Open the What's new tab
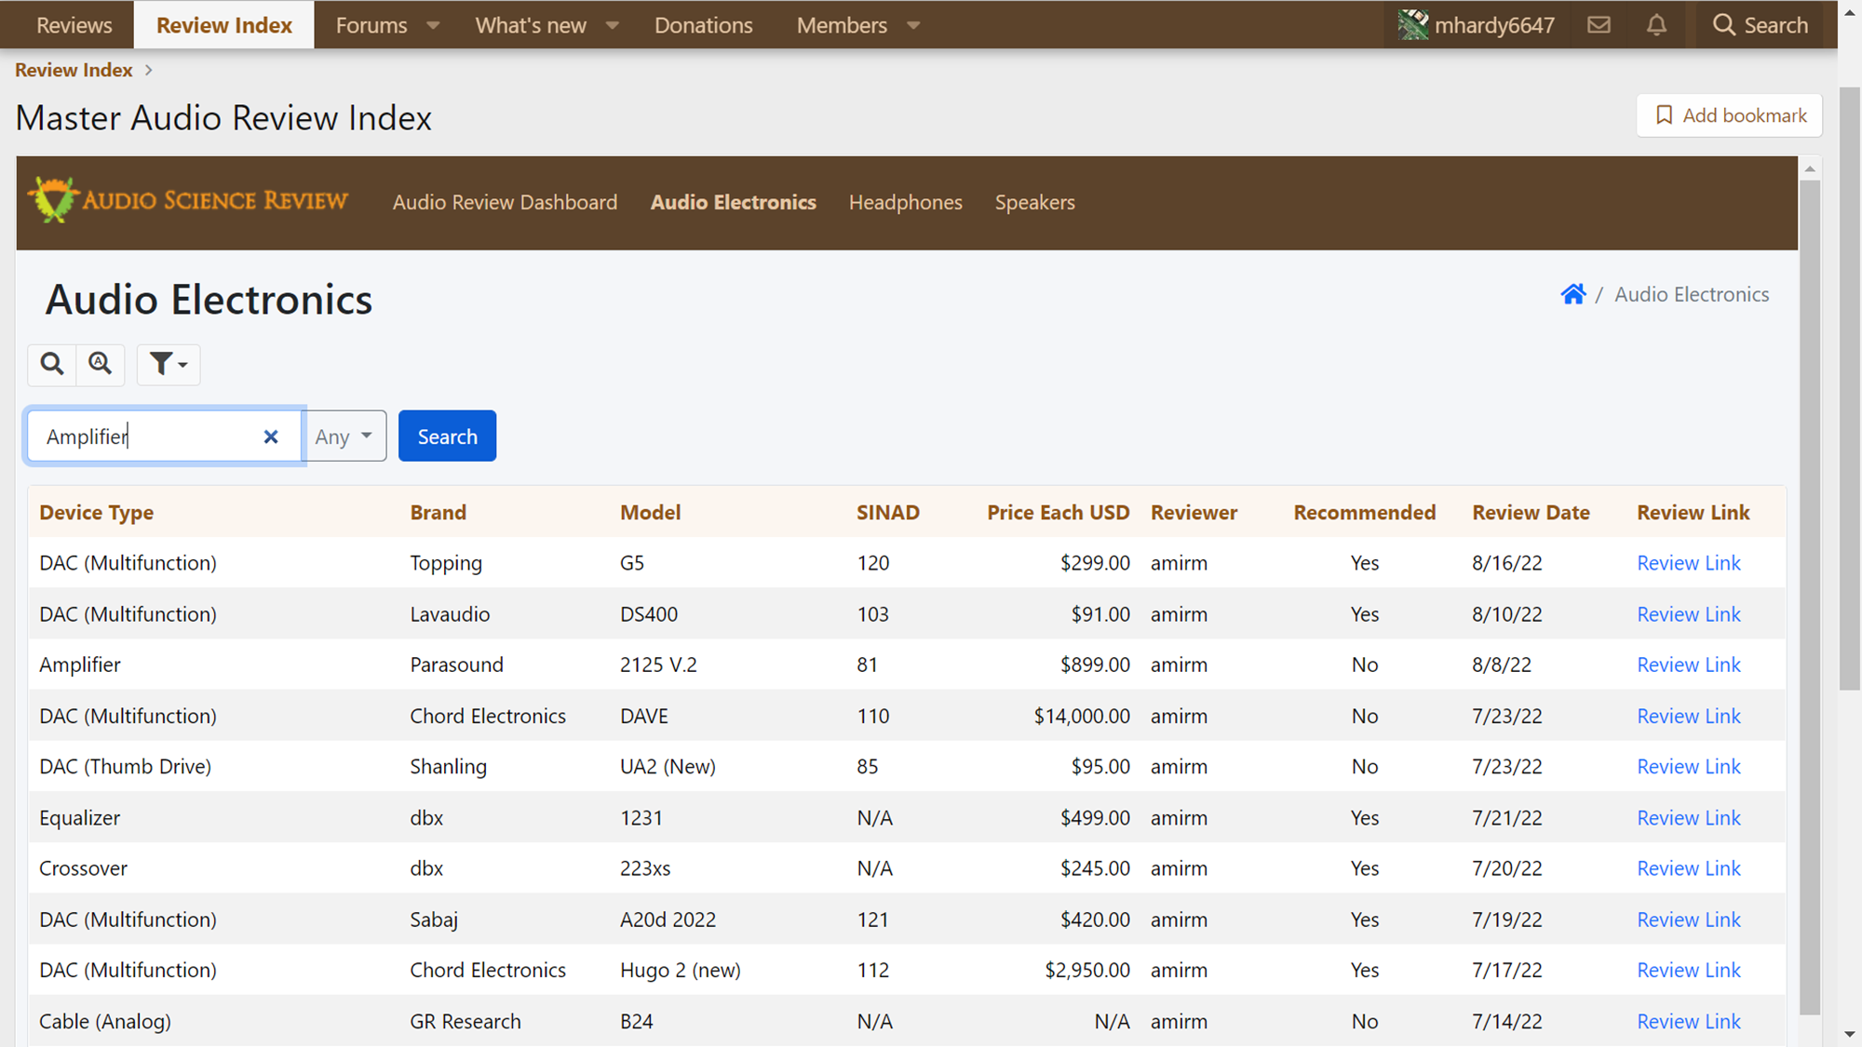Viewport: 1862px width, 1047px height. (531, 25)
